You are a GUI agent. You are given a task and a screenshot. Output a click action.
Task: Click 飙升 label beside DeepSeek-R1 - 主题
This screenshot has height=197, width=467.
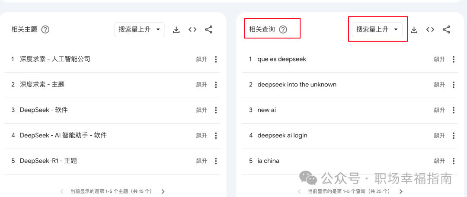click(x=202, y=161)
